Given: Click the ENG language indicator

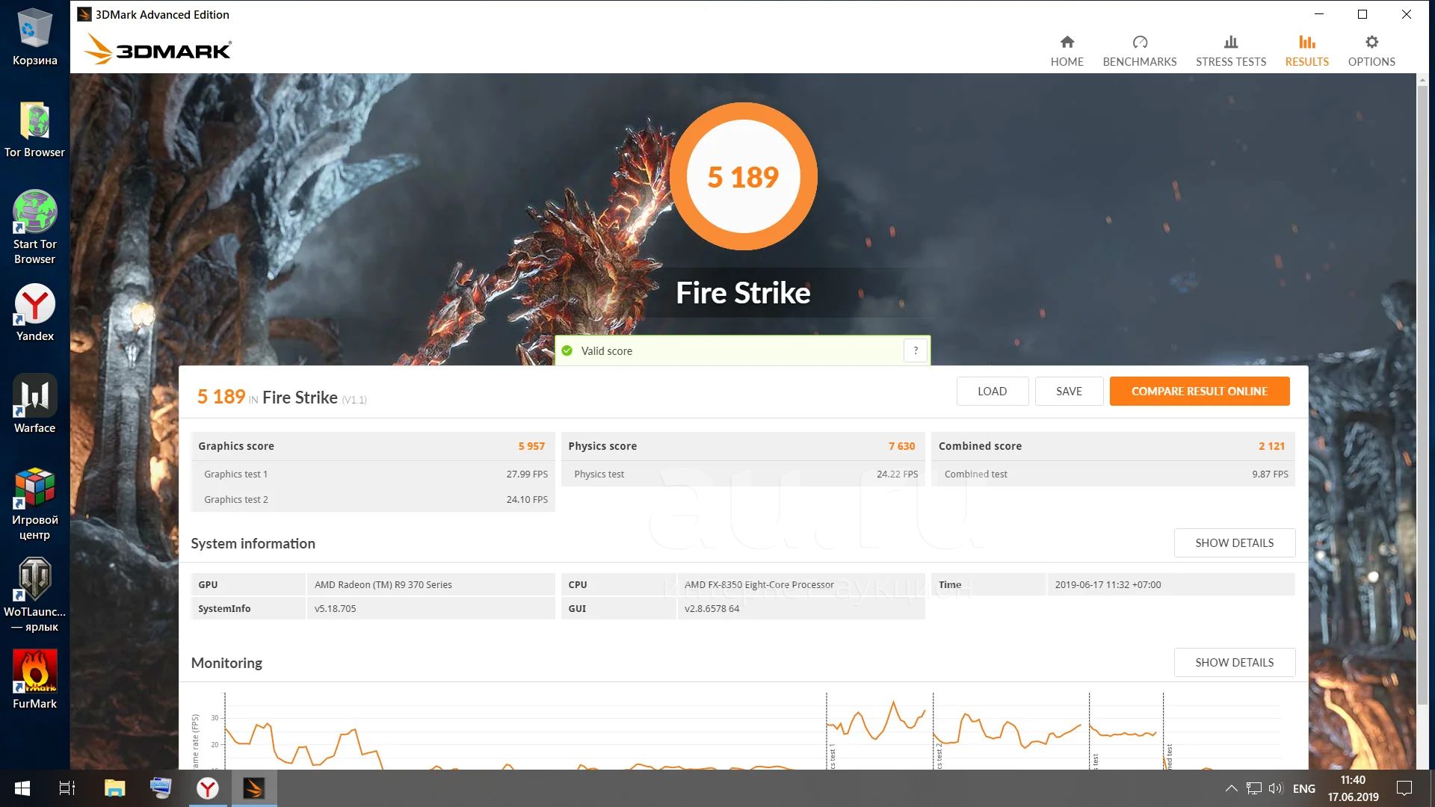Looking at the screenshot, I should pyautogui.click(x=1303, y=788).
